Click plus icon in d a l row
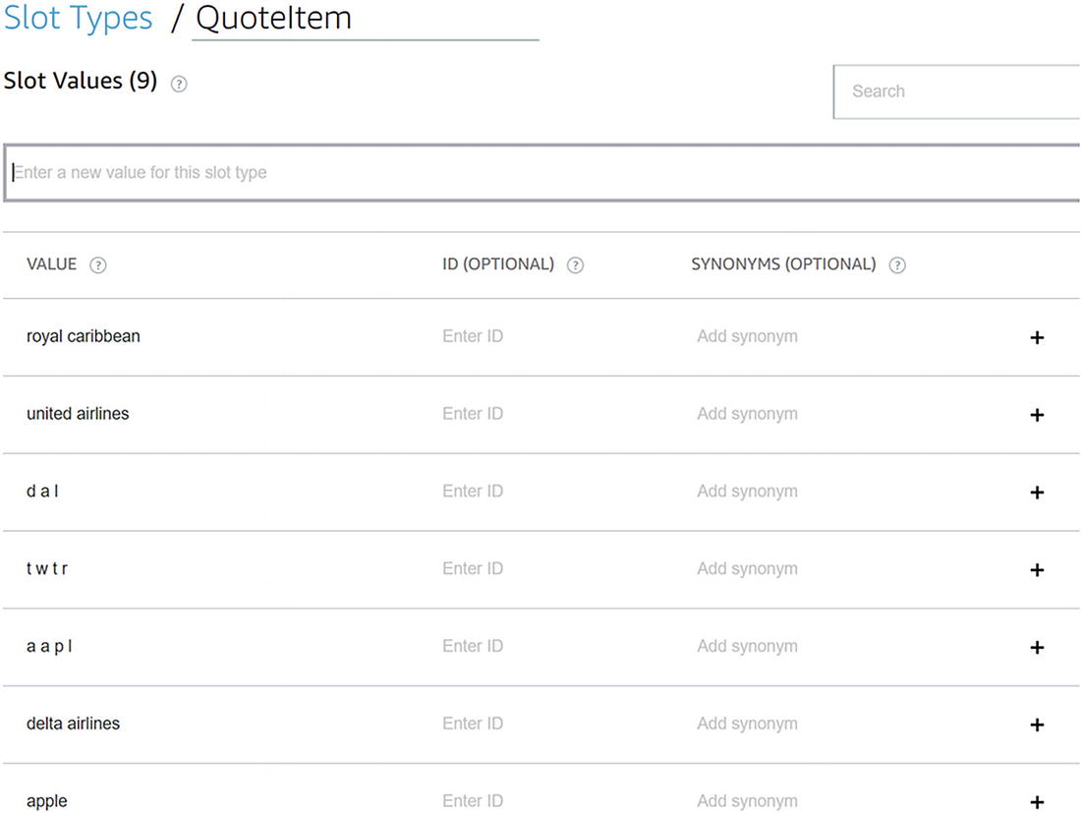1082x813 pixels. click(1036, 493)
